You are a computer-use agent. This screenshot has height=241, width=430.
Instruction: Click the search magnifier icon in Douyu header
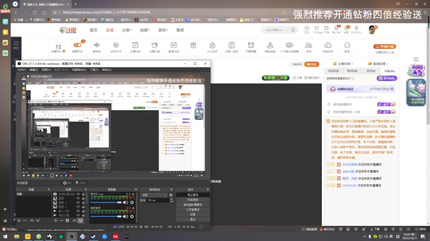pyautogui.click(x=293, y=30)
